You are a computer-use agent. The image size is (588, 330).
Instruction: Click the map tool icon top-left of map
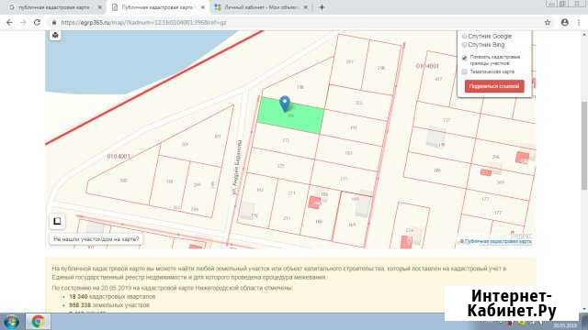55,35
